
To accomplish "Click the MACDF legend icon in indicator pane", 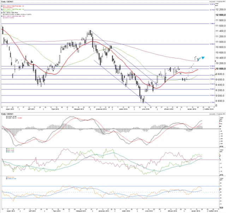I will tap(6, 117).
